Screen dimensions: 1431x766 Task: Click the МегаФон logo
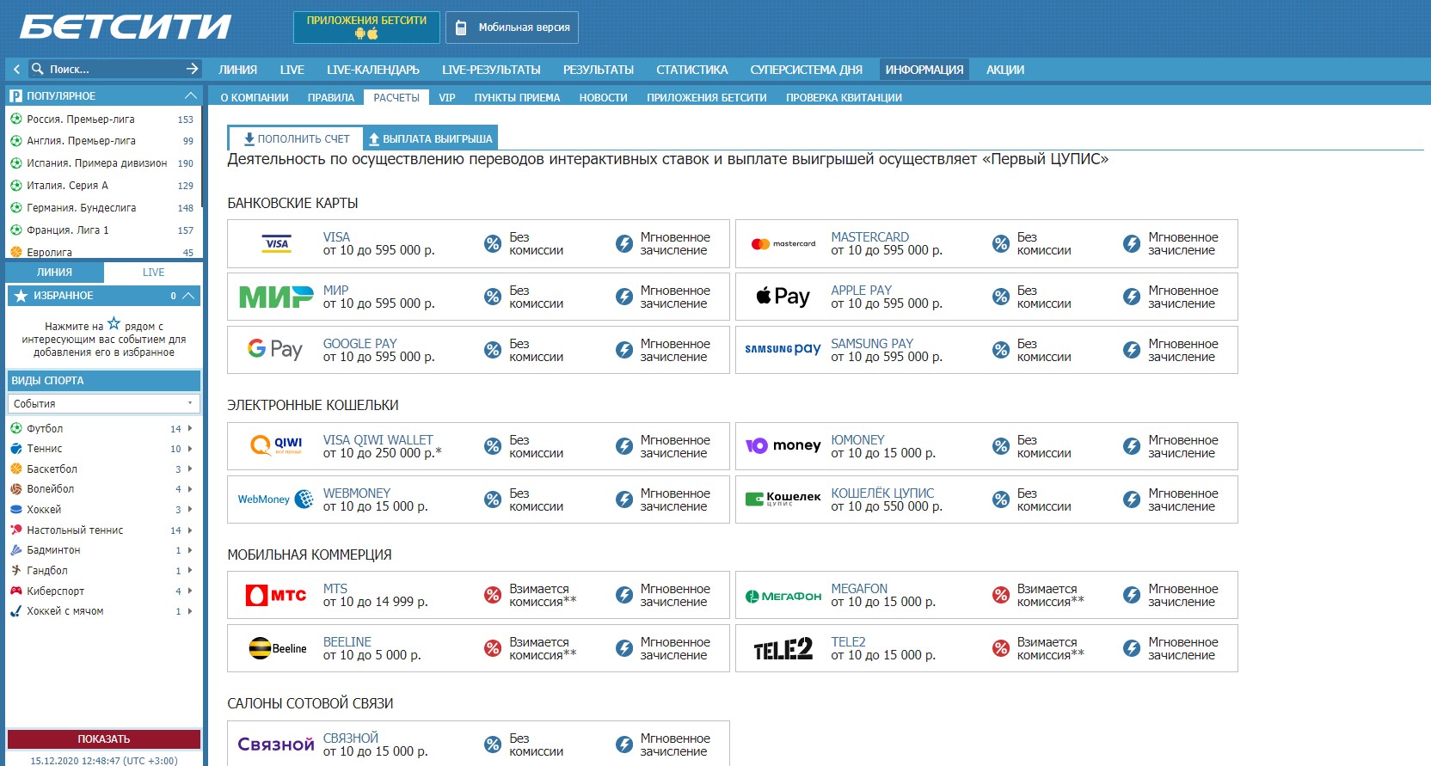tap(783, 596)
